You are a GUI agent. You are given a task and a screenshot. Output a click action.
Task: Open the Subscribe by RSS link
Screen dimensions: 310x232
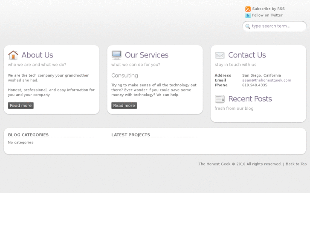pos(268,9)
